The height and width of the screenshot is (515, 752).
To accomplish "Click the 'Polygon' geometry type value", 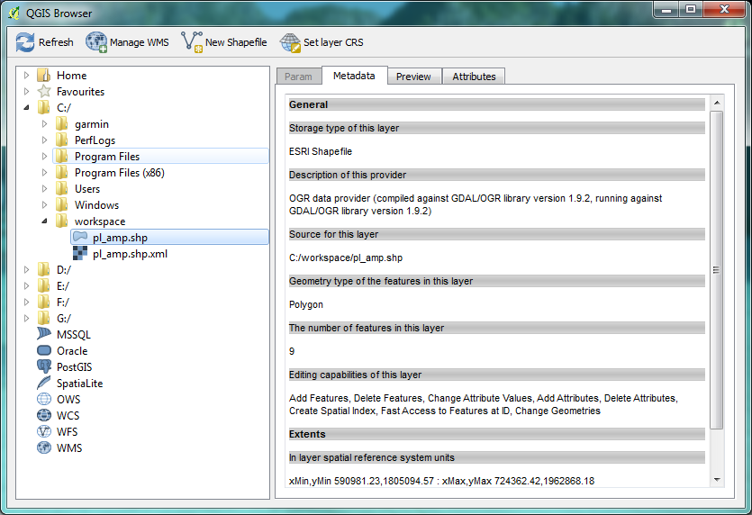I will pyautogui.click(x=306, y=304).
